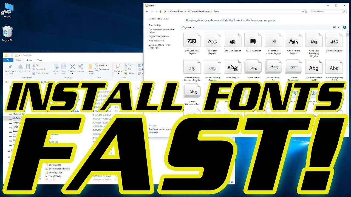
Task: Select Accidental Presidency Regular font
Action: point(314,45)
